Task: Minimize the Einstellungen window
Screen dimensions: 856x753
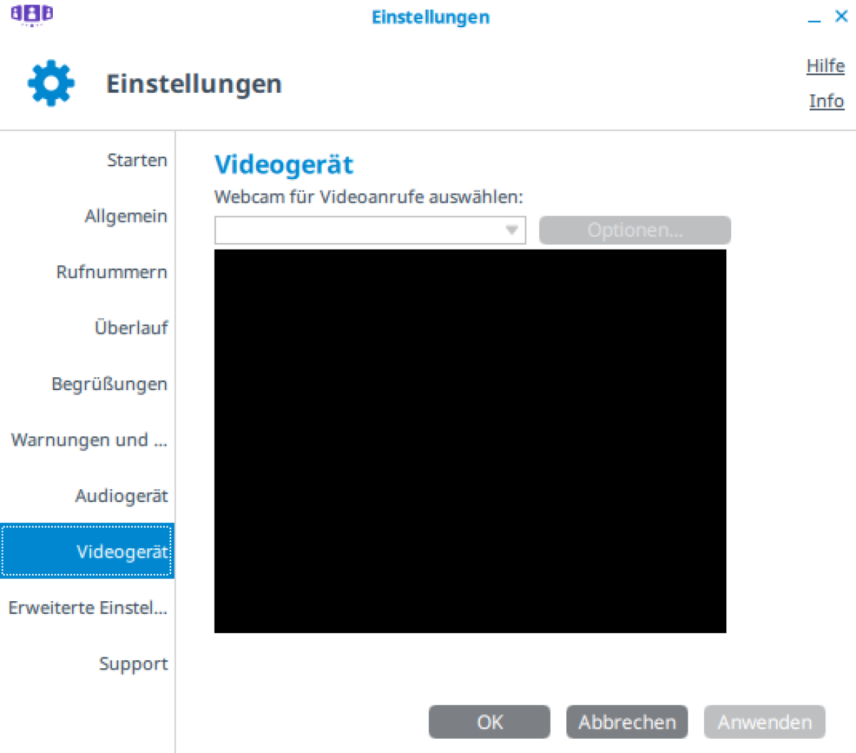Action: click(x=814, y=18)
